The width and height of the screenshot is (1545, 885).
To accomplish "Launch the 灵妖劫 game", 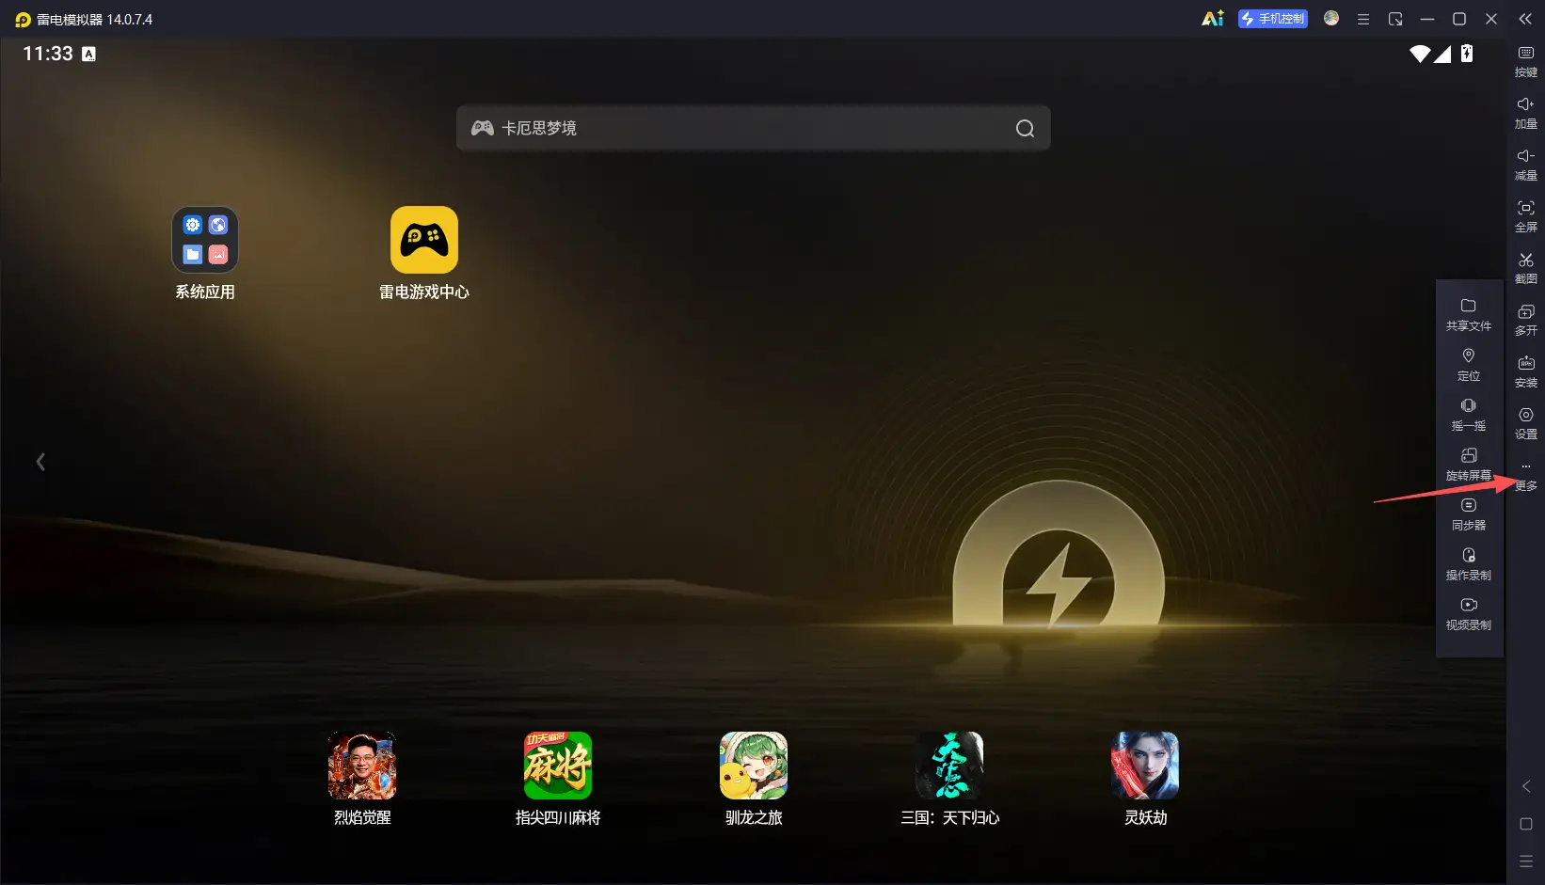I will tap(1145, 780).
